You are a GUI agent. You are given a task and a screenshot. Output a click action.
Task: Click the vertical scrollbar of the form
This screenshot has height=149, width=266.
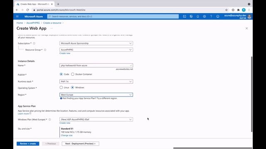coord(251,94)
